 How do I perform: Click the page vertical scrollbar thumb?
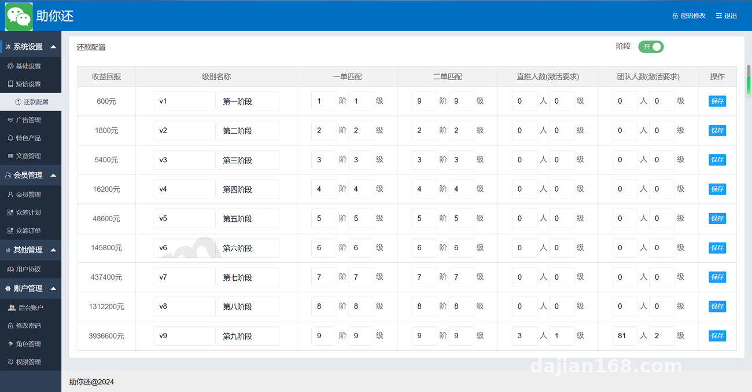(749, 80)
